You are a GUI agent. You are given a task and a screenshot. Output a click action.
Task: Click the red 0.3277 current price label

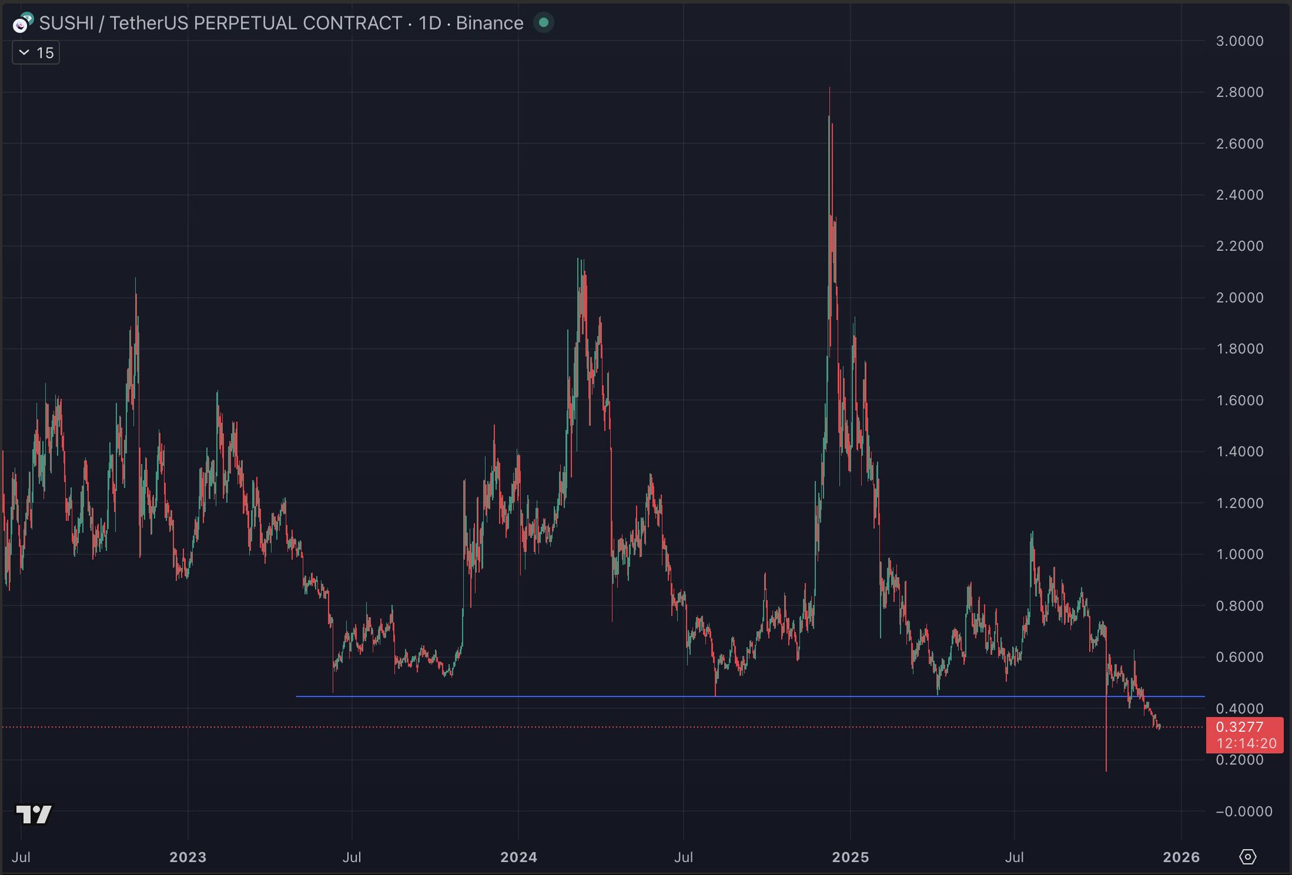tap(1239, 727)
